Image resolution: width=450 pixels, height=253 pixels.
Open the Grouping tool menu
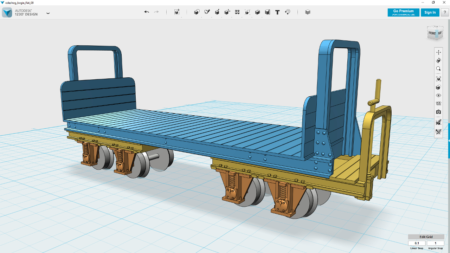click(247, 12)
